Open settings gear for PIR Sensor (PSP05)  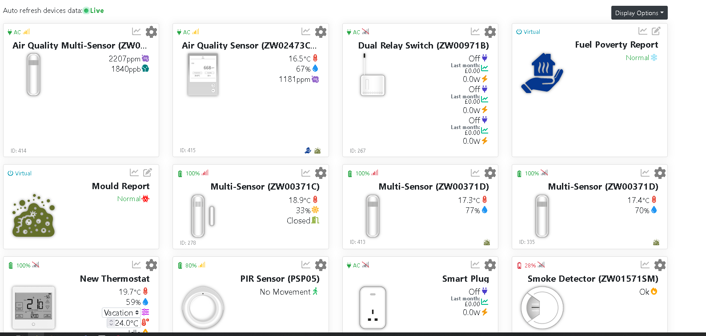[x=321, y=265]
